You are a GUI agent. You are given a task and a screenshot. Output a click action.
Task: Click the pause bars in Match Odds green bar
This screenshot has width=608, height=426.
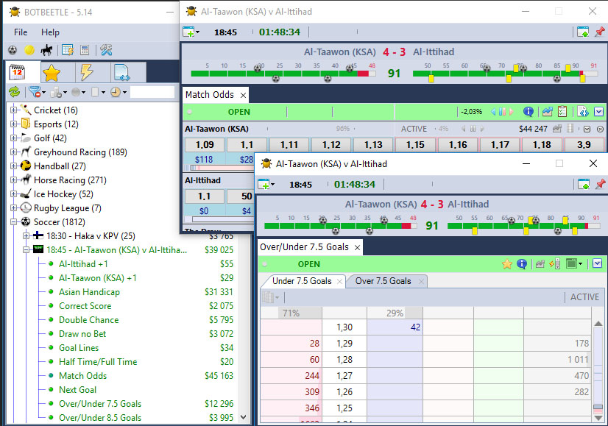502,112
